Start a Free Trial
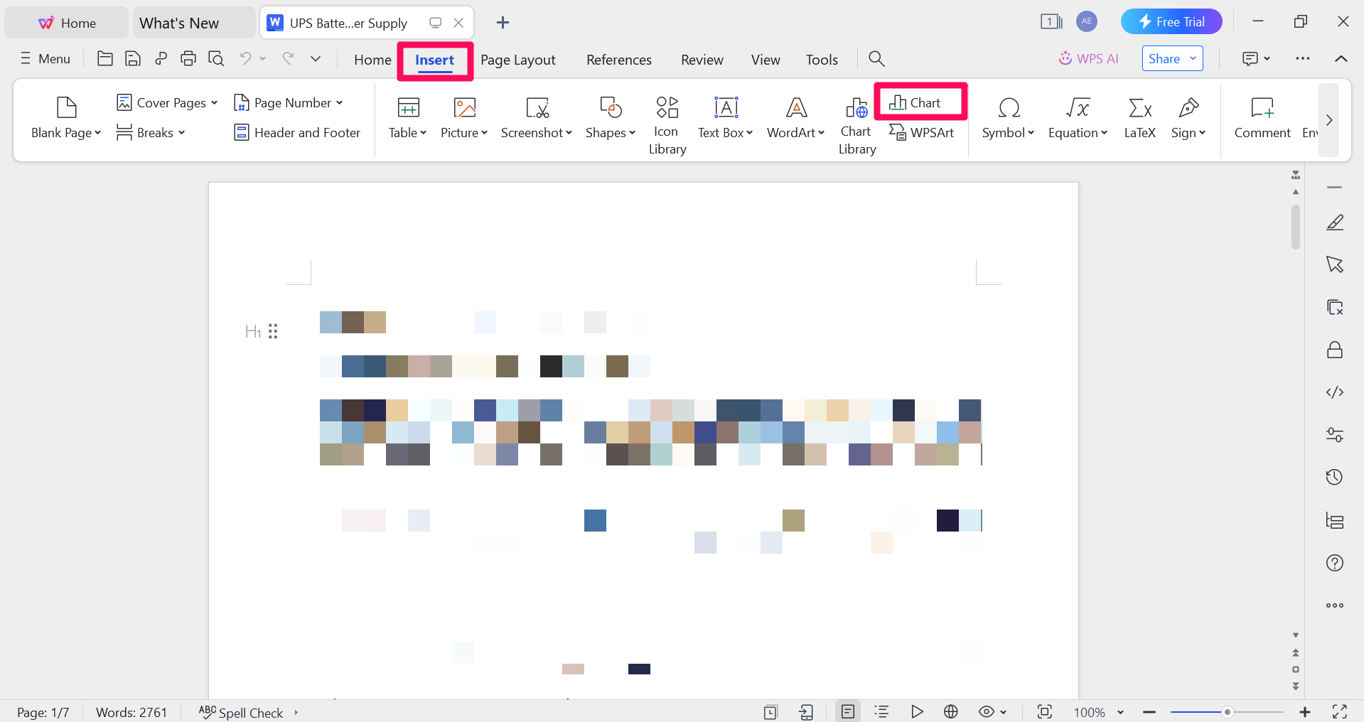 [1171, 21]
